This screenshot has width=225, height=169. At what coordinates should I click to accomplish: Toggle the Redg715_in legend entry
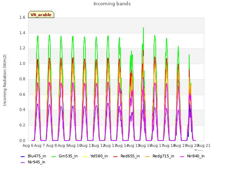click(x=160, y=156)
